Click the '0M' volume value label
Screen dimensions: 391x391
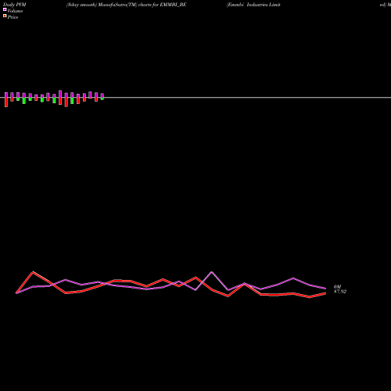(337, 287)
